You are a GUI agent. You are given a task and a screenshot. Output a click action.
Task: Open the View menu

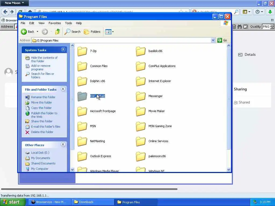[41, 23]
